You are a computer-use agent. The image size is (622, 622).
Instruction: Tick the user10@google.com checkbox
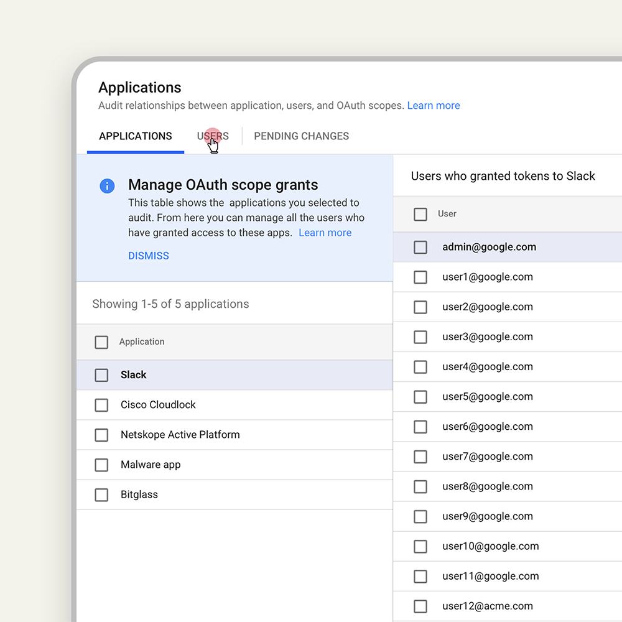point(420,547)
